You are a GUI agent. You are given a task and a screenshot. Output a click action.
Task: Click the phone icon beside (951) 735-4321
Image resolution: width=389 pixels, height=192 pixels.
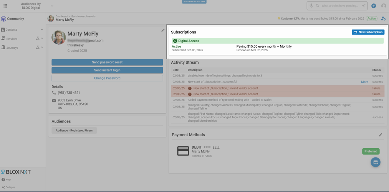point(54,93)
